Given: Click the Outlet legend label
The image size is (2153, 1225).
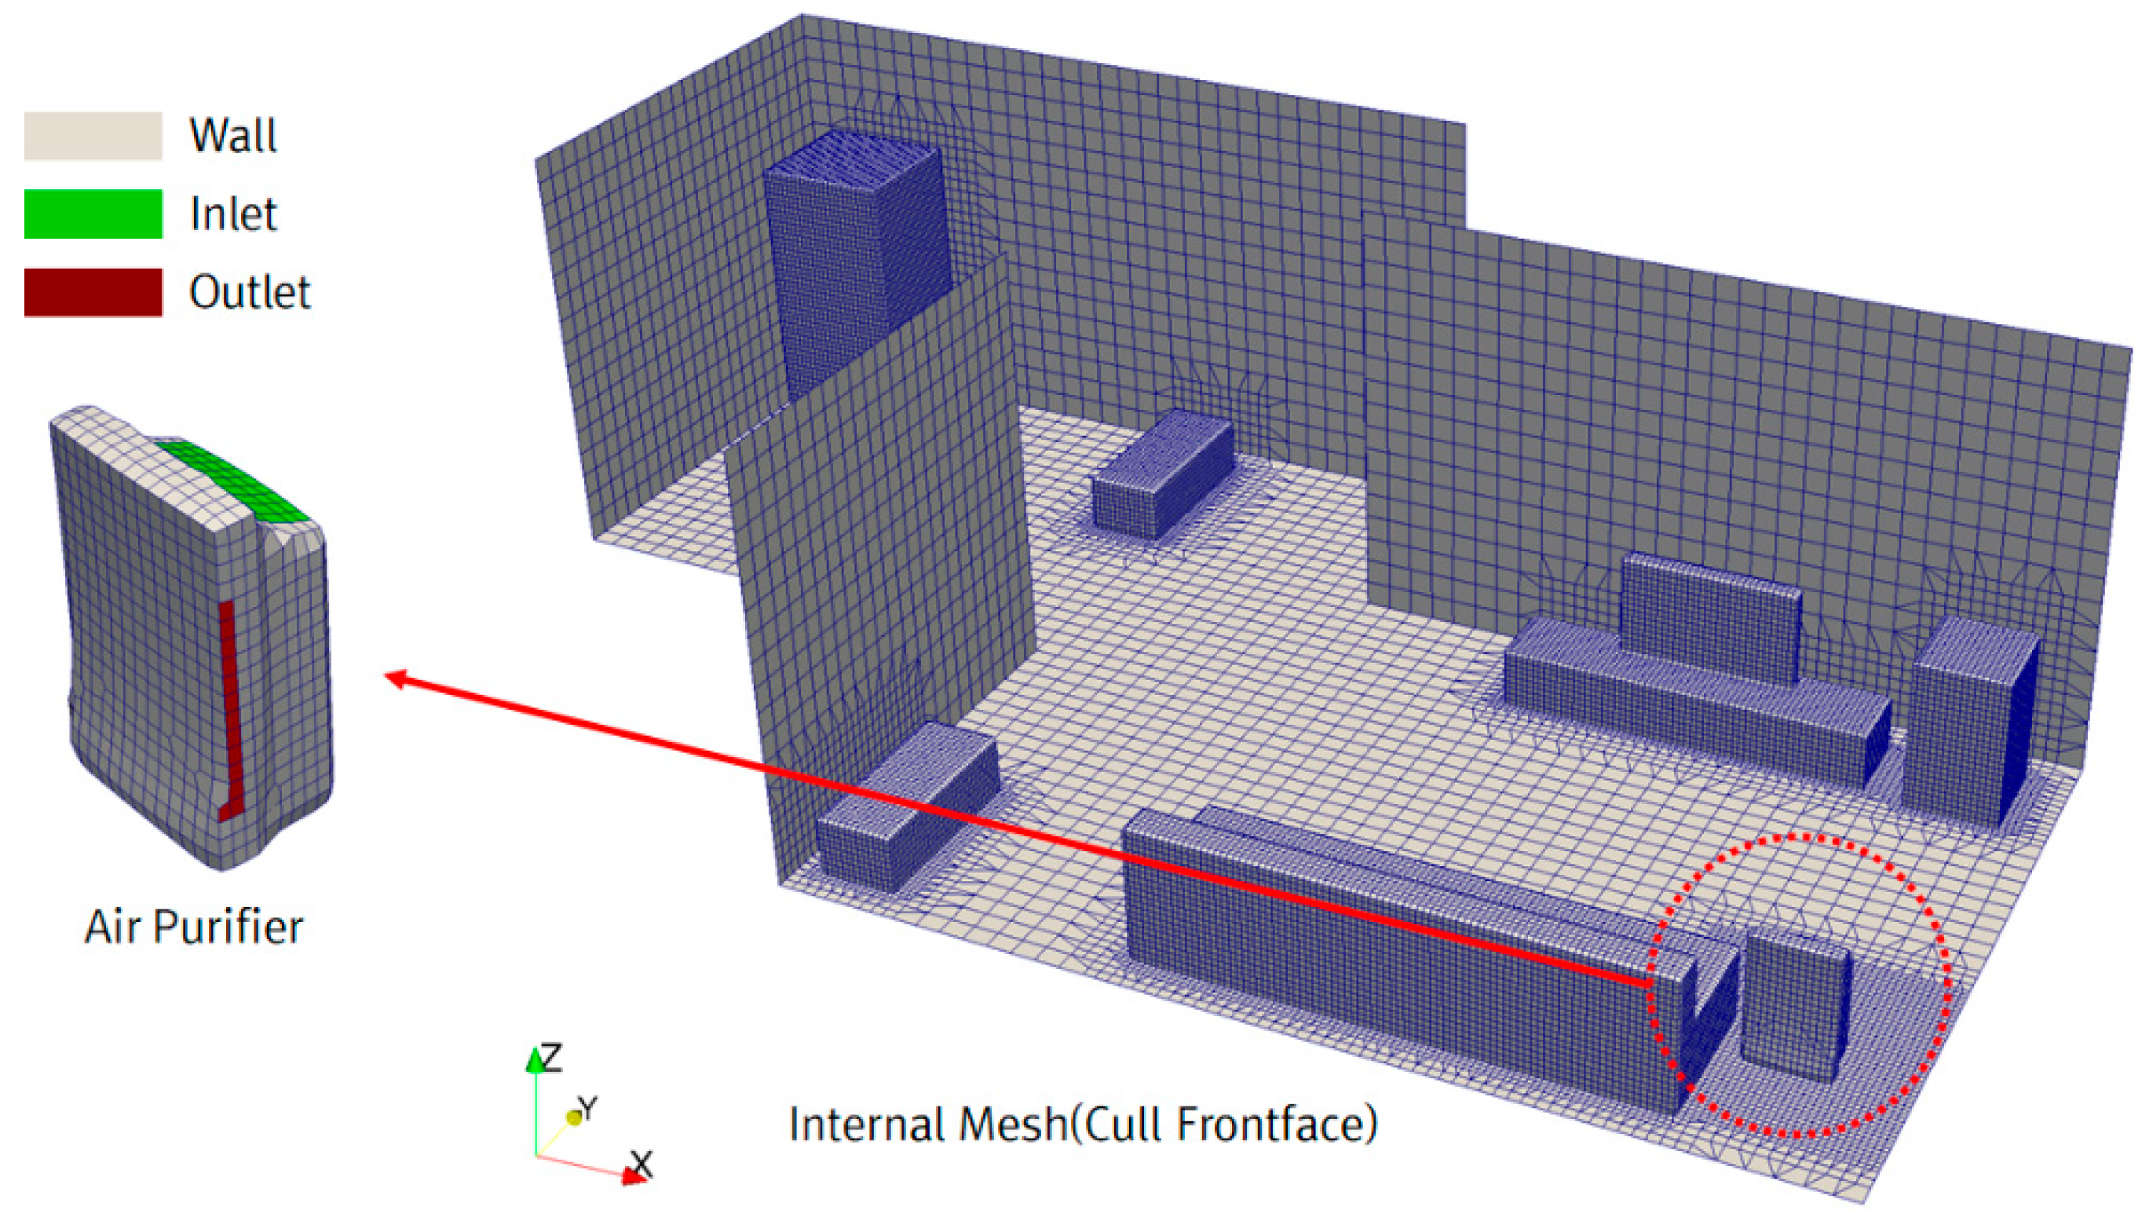Looking at the screenshot, I should (x=250, y=292).
